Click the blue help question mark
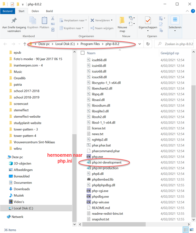 click(x=193, y=11)
